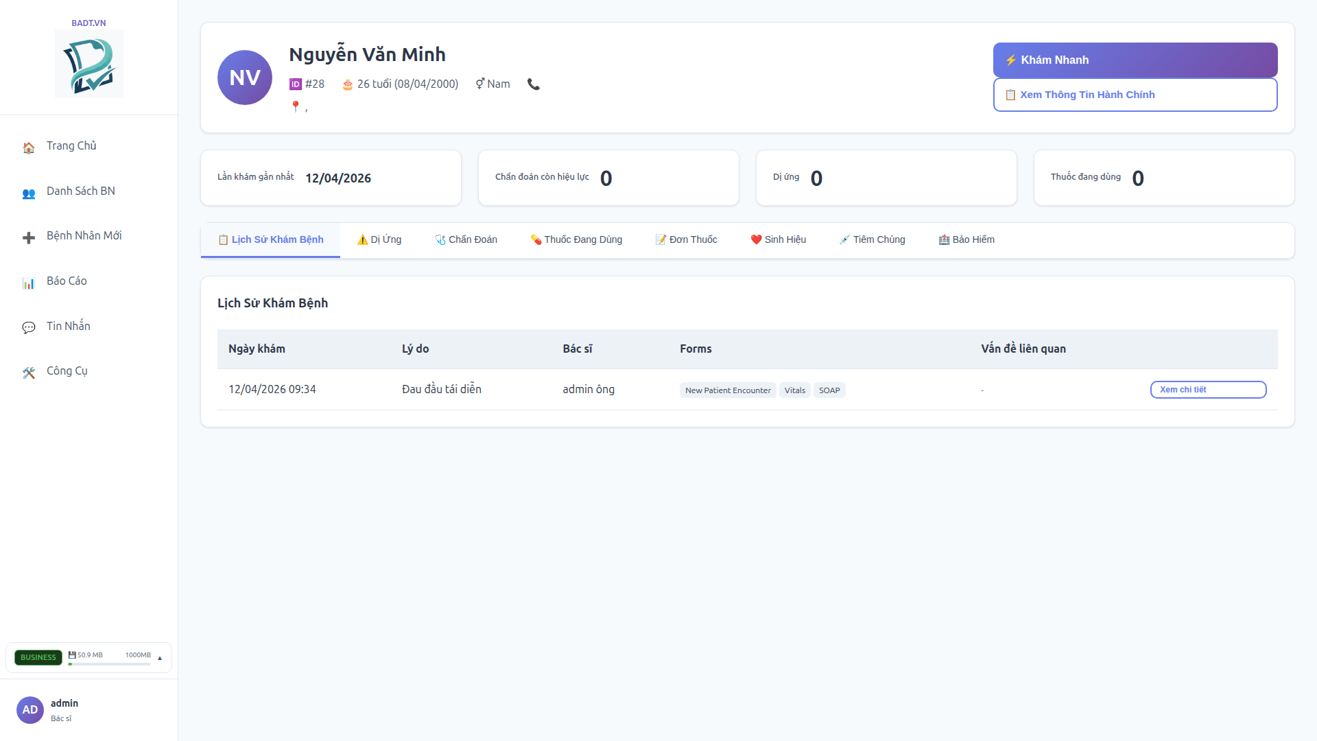Open Trang Chủ home icon in sidebar
This screenshot has height=741, width=1317.
point(29,148)
